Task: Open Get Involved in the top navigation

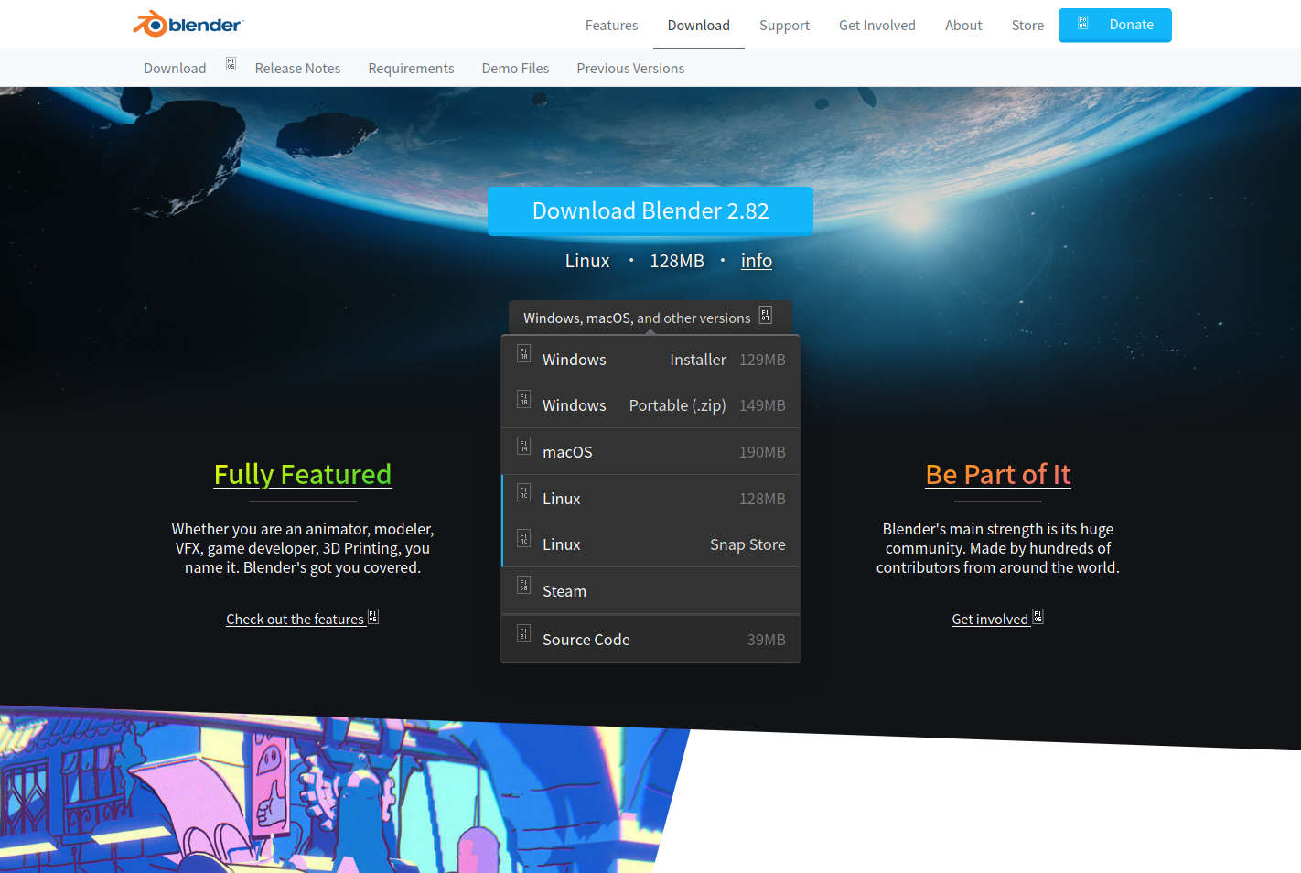Action: pos(877,26)
